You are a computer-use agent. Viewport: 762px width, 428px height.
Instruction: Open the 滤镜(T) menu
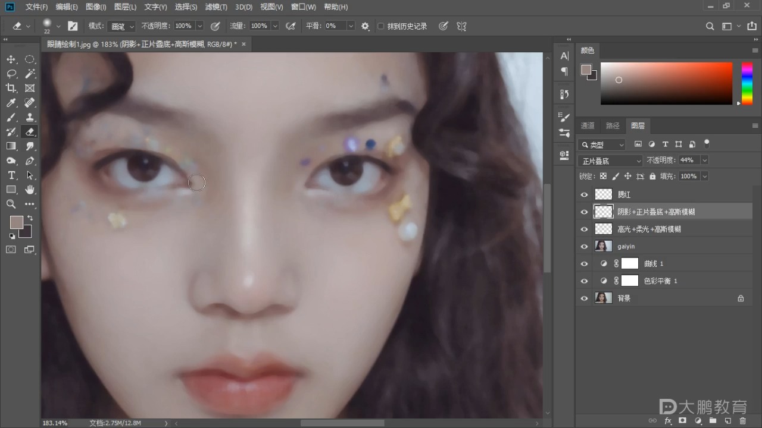tap(216, 7)
